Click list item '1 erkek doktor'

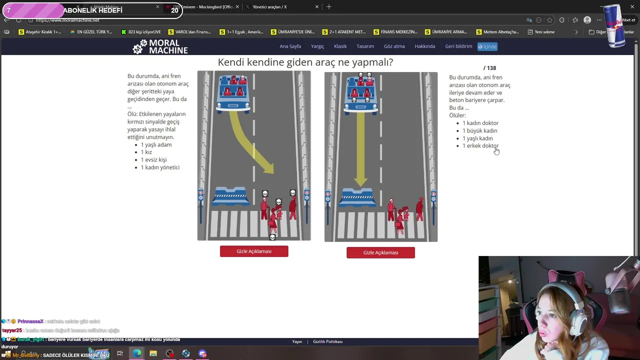click(x=480, y=146)
